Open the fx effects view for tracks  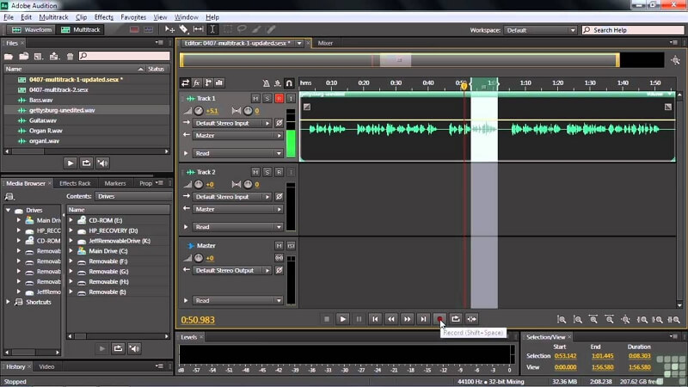tap(197, 83)
